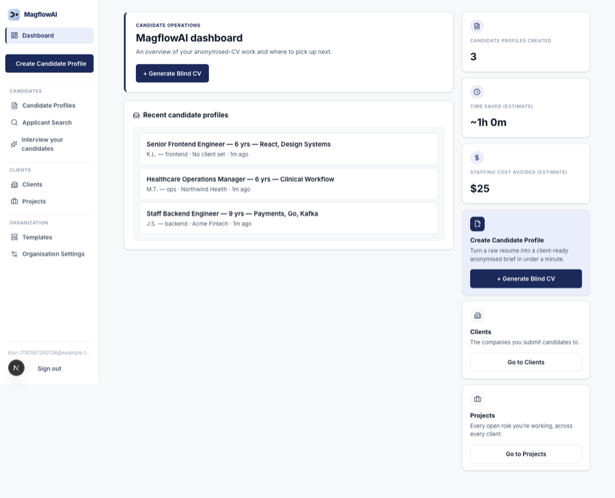615x498 pixels.
Task: Click the inbox icon beside Recent candidate profiles
Action: point(136,115)
